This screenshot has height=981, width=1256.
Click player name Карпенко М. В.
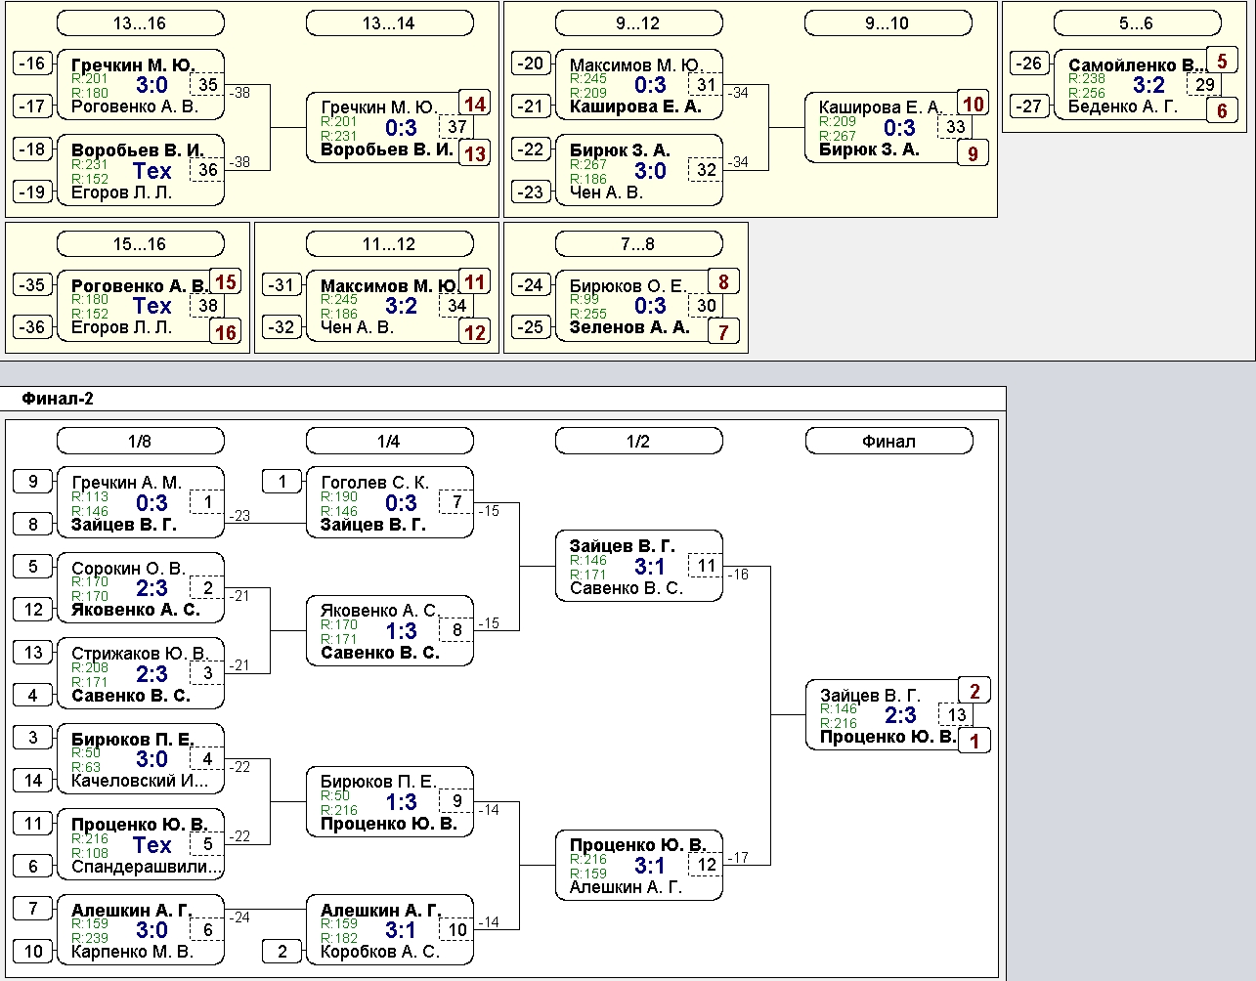pos(132,952)
